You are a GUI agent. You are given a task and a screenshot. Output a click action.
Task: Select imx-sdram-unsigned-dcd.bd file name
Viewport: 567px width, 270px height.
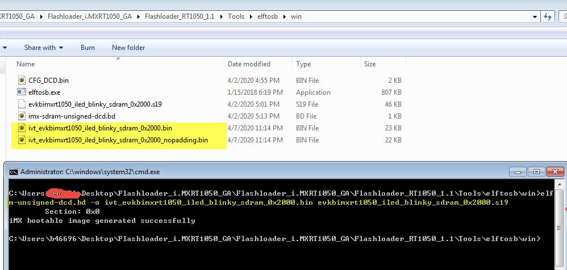pos(72,116)
